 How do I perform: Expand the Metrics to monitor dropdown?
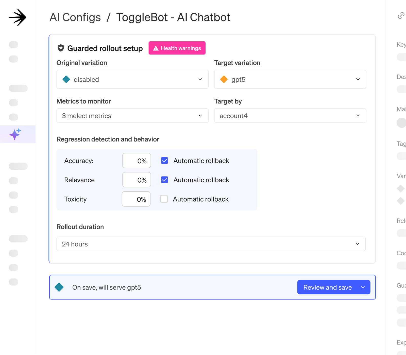(132, 116)
